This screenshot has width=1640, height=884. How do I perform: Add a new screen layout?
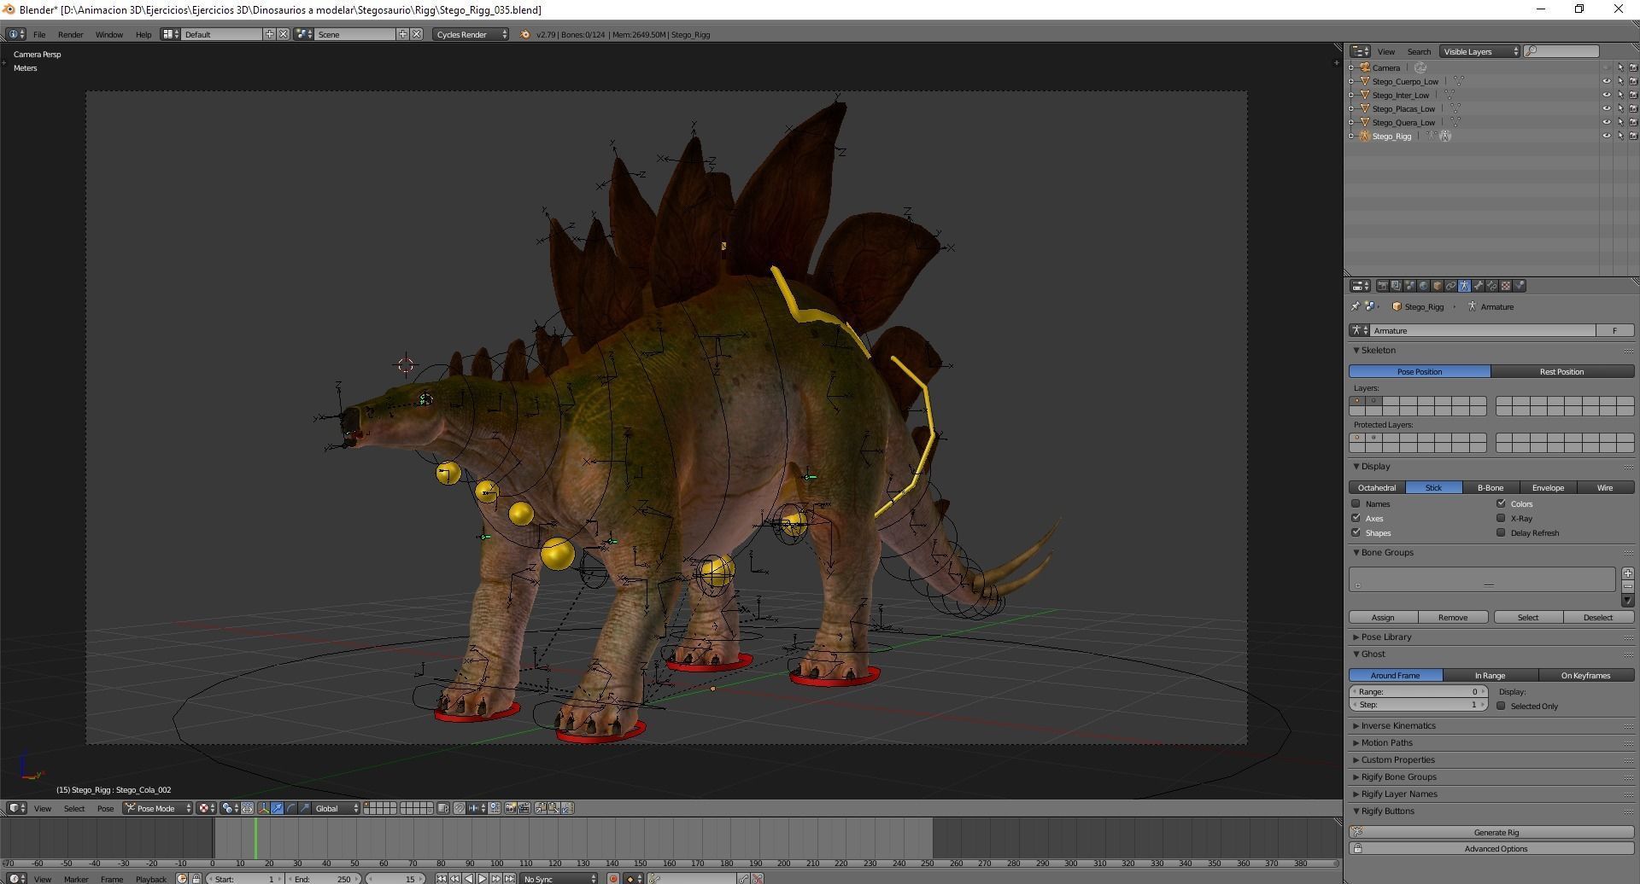(269, 34)
